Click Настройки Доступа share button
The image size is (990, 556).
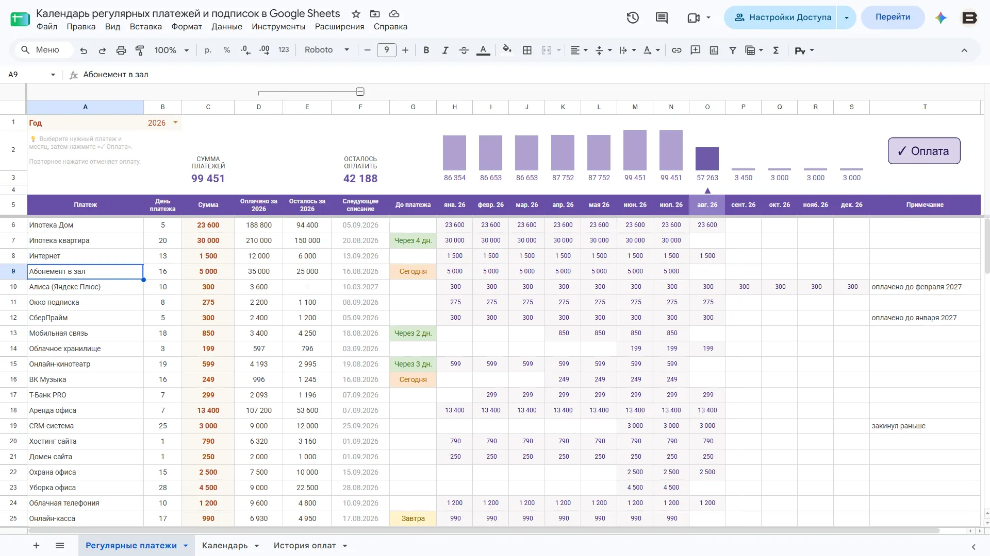coord(781,18)
